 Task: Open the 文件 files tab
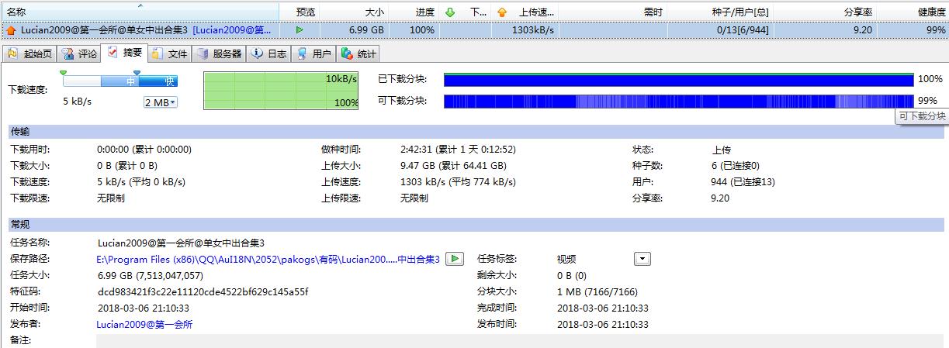tap(170, 54)
